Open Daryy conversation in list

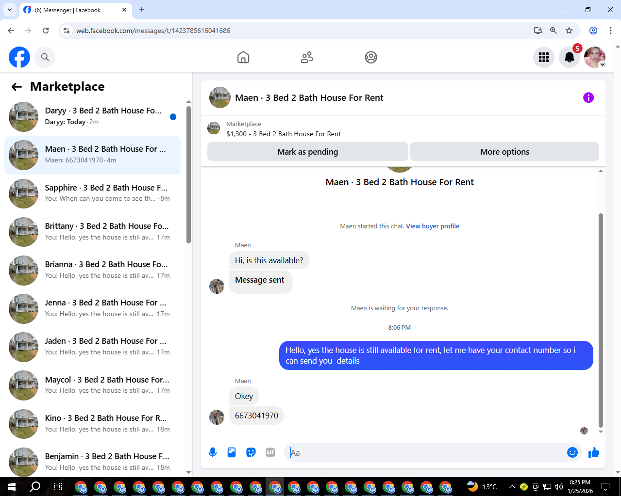tap(92, 117)
